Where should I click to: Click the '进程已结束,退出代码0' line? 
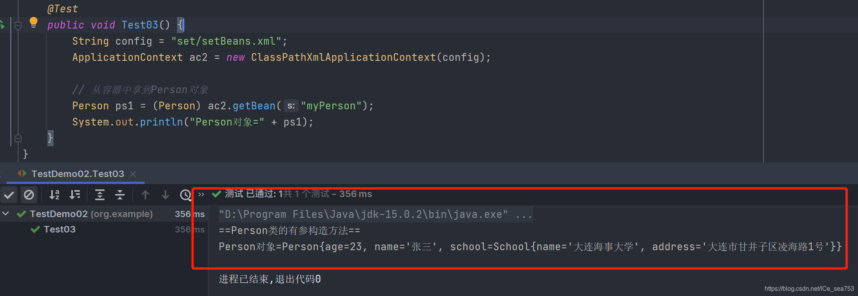[x=270, y=279]
